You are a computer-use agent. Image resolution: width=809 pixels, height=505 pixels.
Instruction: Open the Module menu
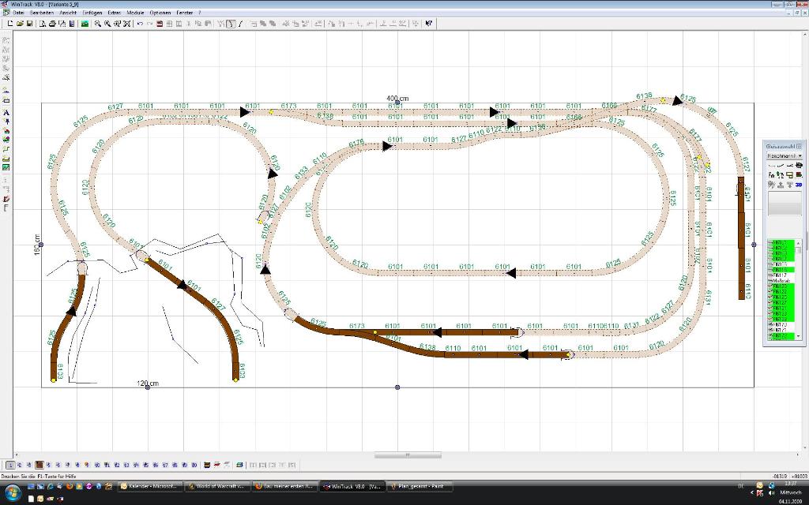click(x=135, y=13)
